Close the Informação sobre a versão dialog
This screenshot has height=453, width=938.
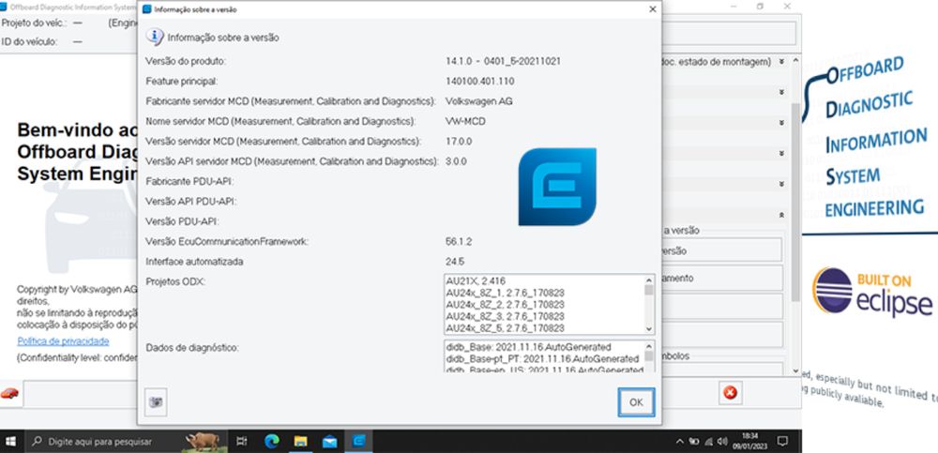[x=652, y=9]
